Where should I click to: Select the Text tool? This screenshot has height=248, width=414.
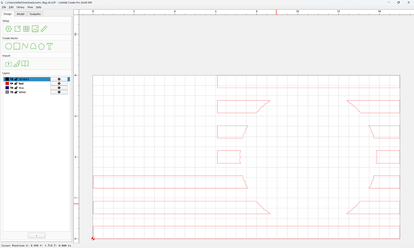pos(50,46)
